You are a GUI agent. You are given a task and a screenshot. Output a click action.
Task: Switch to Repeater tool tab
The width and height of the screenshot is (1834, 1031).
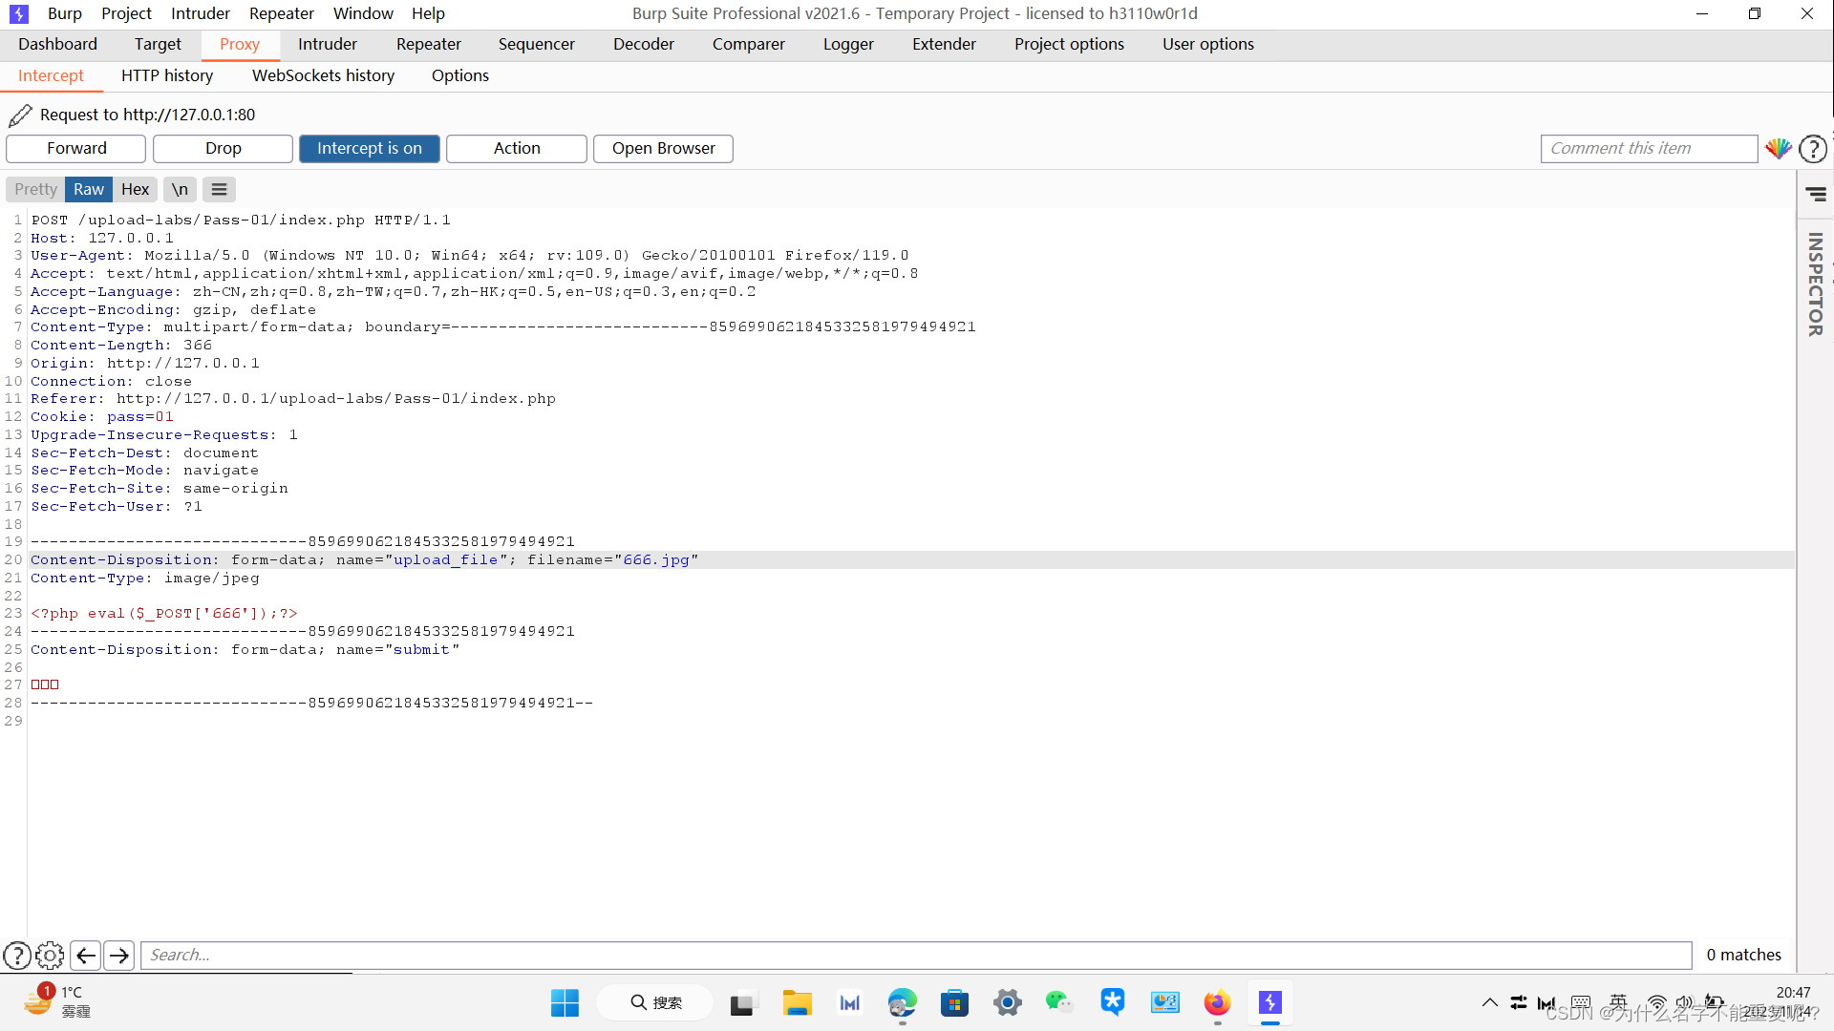click(429, 44)
